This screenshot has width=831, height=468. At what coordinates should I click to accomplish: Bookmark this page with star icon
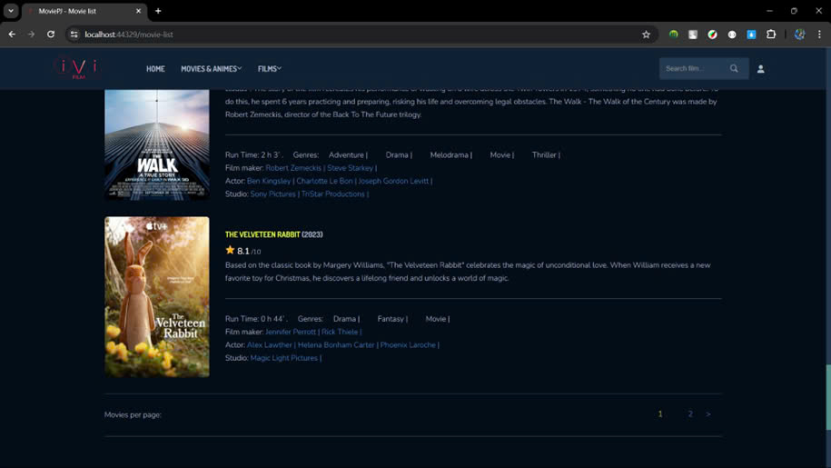click(646, 35)
